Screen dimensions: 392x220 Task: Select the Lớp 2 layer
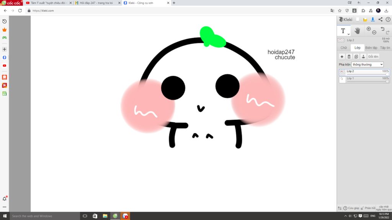[364, 72]
